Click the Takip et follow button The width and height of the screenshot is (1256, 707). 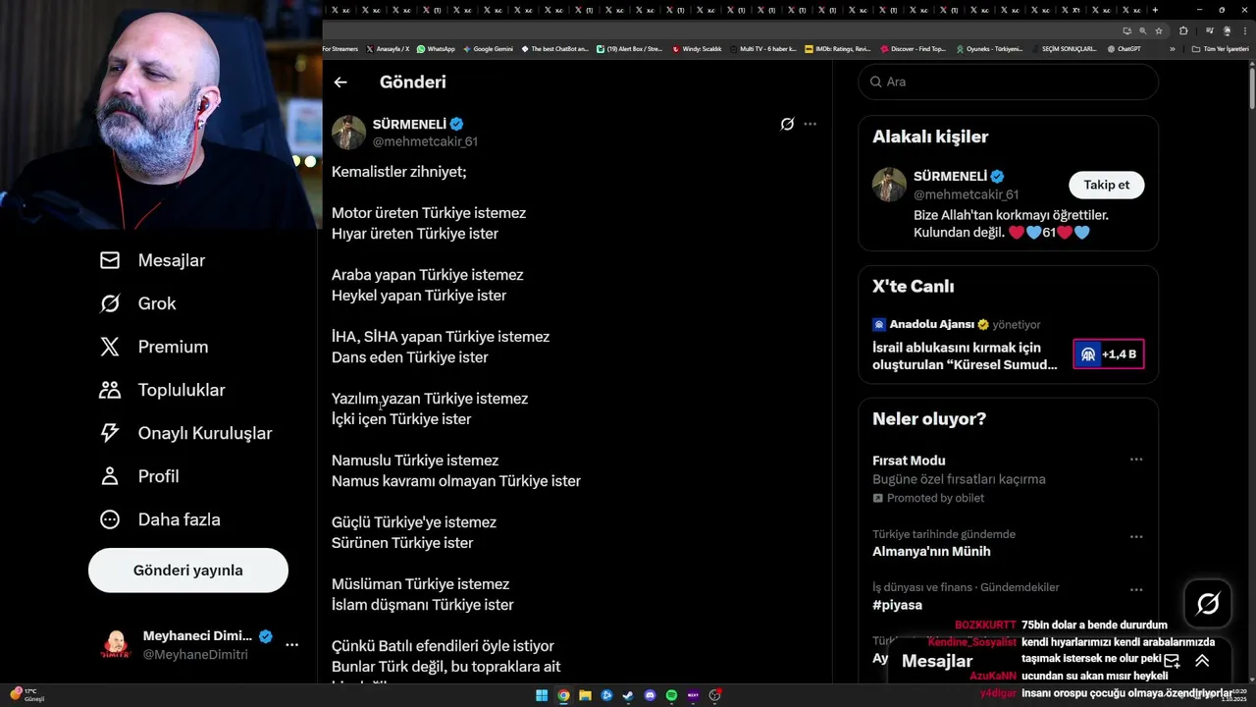point(1106,185)
